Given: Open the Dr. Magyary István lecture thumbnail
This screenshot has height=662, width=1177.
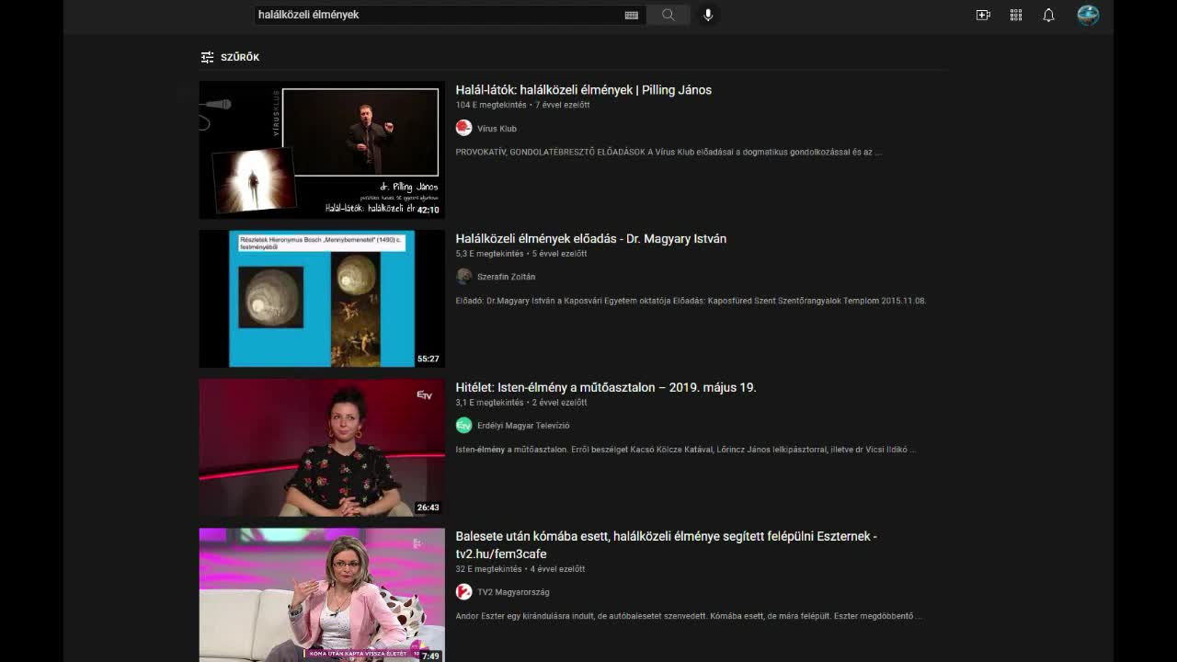Looking at the screenshot, I should (322, 299).
